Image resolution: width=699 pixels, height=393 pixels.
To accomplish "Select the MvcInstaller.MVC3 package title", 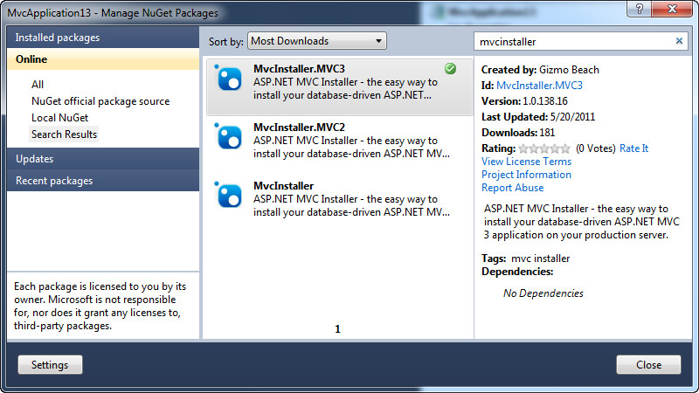I will (299, 69).
